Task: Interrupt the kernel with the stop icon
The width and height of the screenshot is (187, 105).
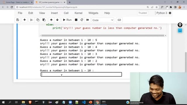Action: (76, 20)
